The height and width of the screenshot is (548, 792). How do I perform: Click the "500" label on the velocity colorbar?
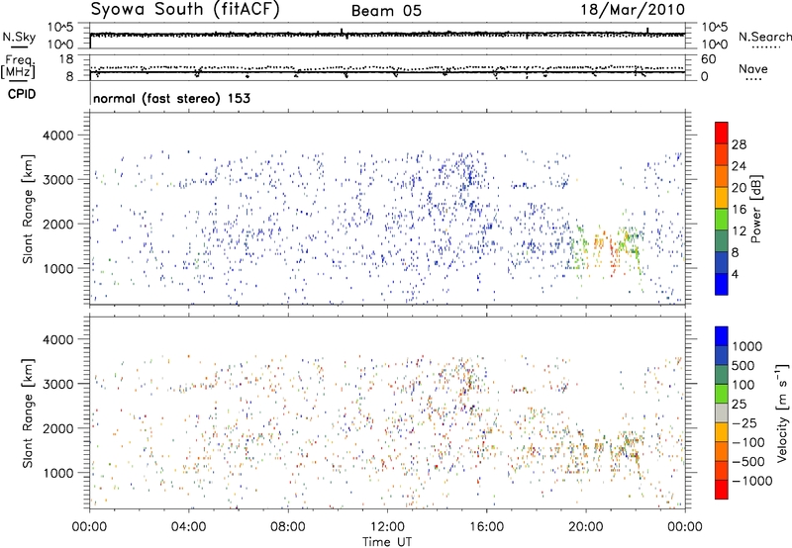743,366
